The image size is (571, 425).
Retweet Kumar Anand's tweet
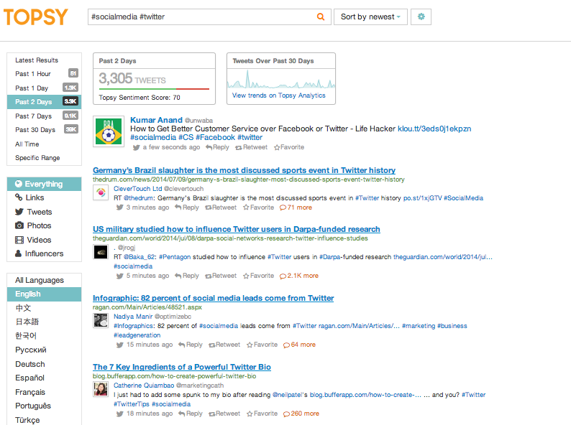tap(251, 147)
